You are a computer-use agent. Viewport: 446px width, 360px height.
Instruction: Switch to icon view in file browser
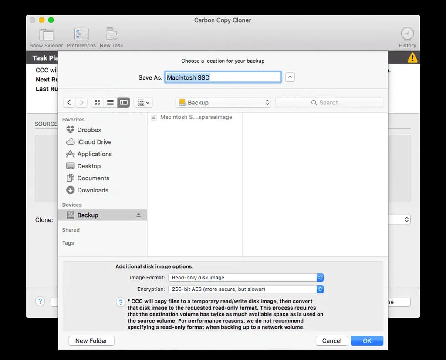pyautogui.click(x=98, y=103)
